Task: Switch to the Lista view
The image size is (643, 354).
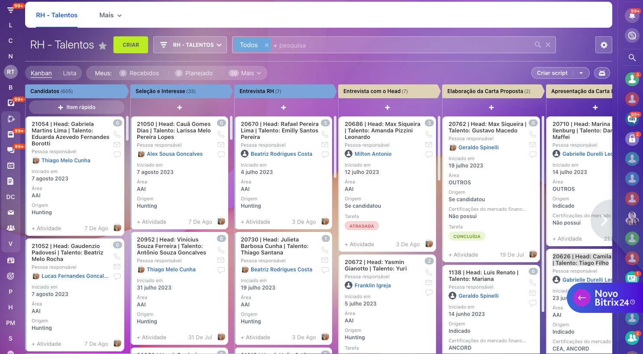Action: pyautogui.click(x=69, y=73)
